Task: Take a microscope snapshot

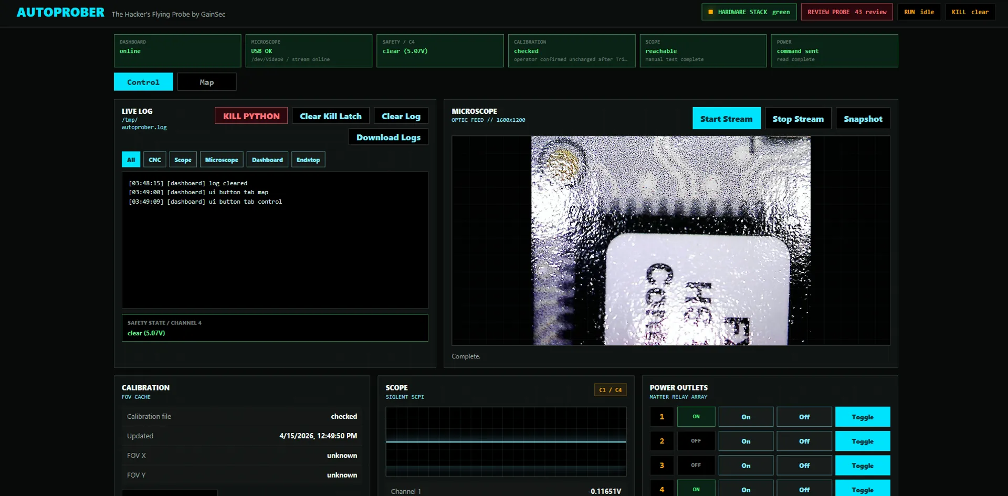Action: 863,118
